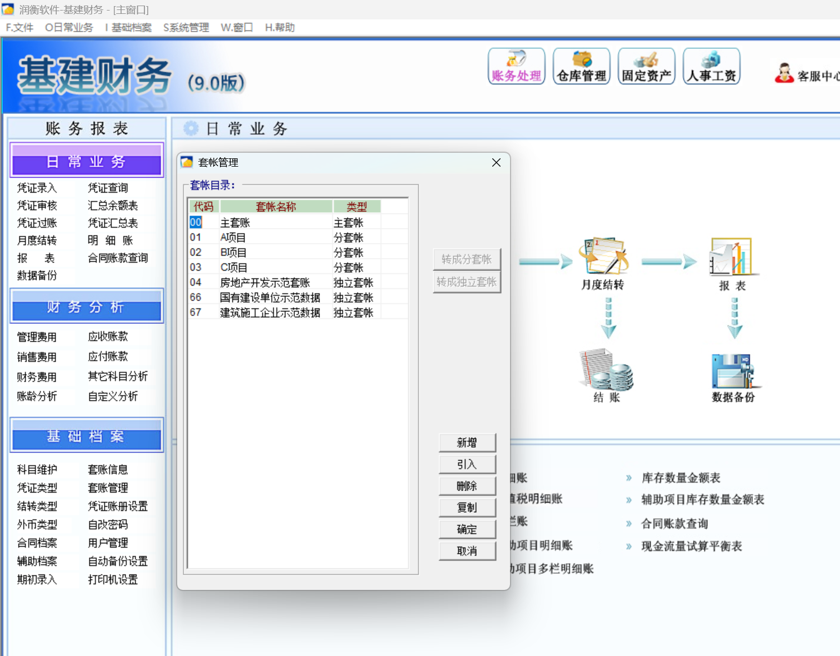Open the H.帮助 menu

click(x=280, y=28)
